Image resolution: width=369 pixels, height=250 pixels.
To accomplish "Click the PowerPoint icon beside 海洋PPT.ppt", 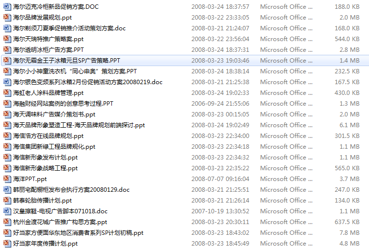I will pos(7,179).
